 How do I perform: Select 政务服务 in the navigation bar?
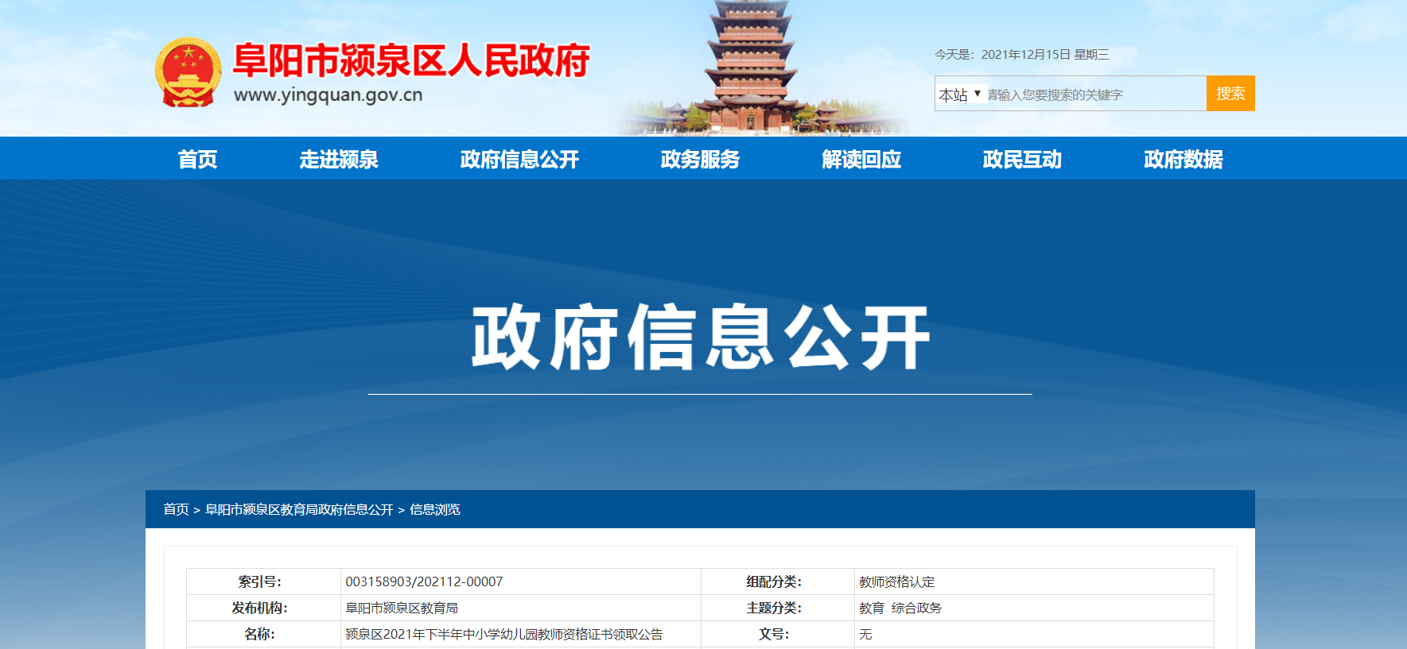700,159
